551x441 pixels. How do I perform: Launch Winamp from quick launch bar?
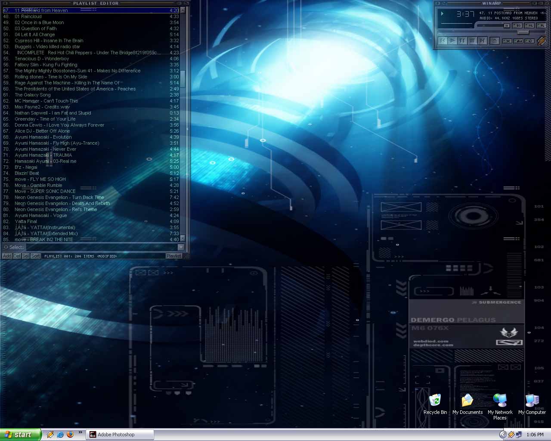click(50, 435)
